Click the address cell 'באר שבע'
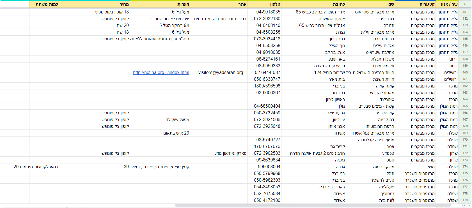This screenshot has width=472, height=208. [313, 59]
